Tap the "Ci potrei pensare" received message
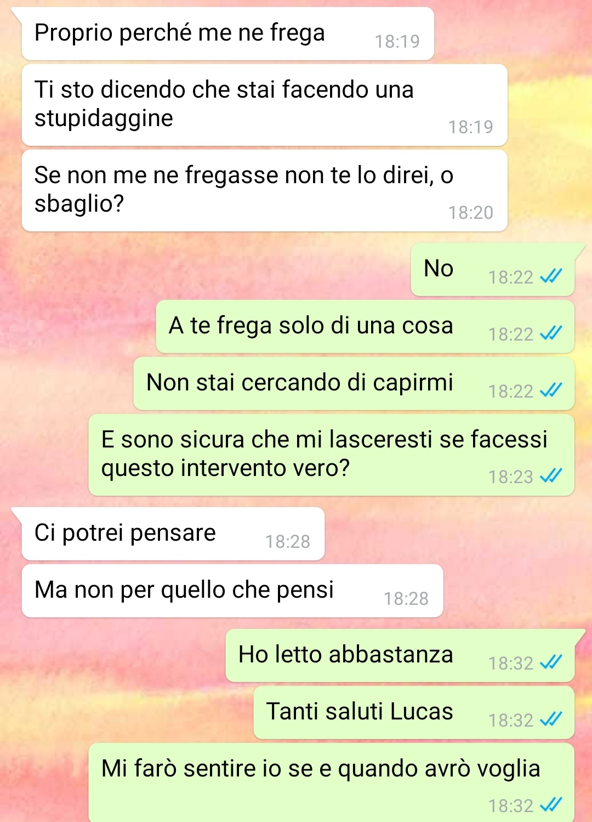The image size is (592, 822). (173, 534)
